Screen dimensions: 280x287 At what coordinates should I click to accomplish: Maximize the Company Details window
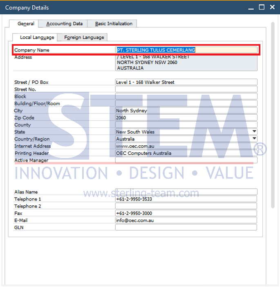pos(262,7)
